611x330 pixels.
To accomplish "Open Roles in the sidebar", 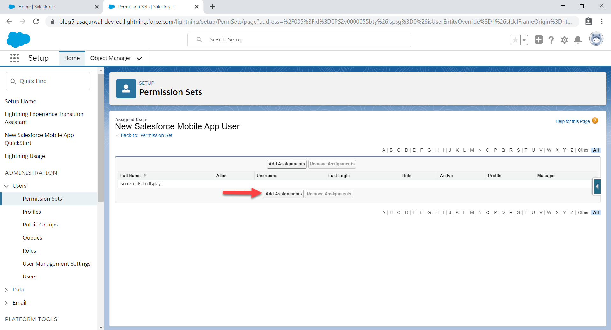I will click(29, 251).
